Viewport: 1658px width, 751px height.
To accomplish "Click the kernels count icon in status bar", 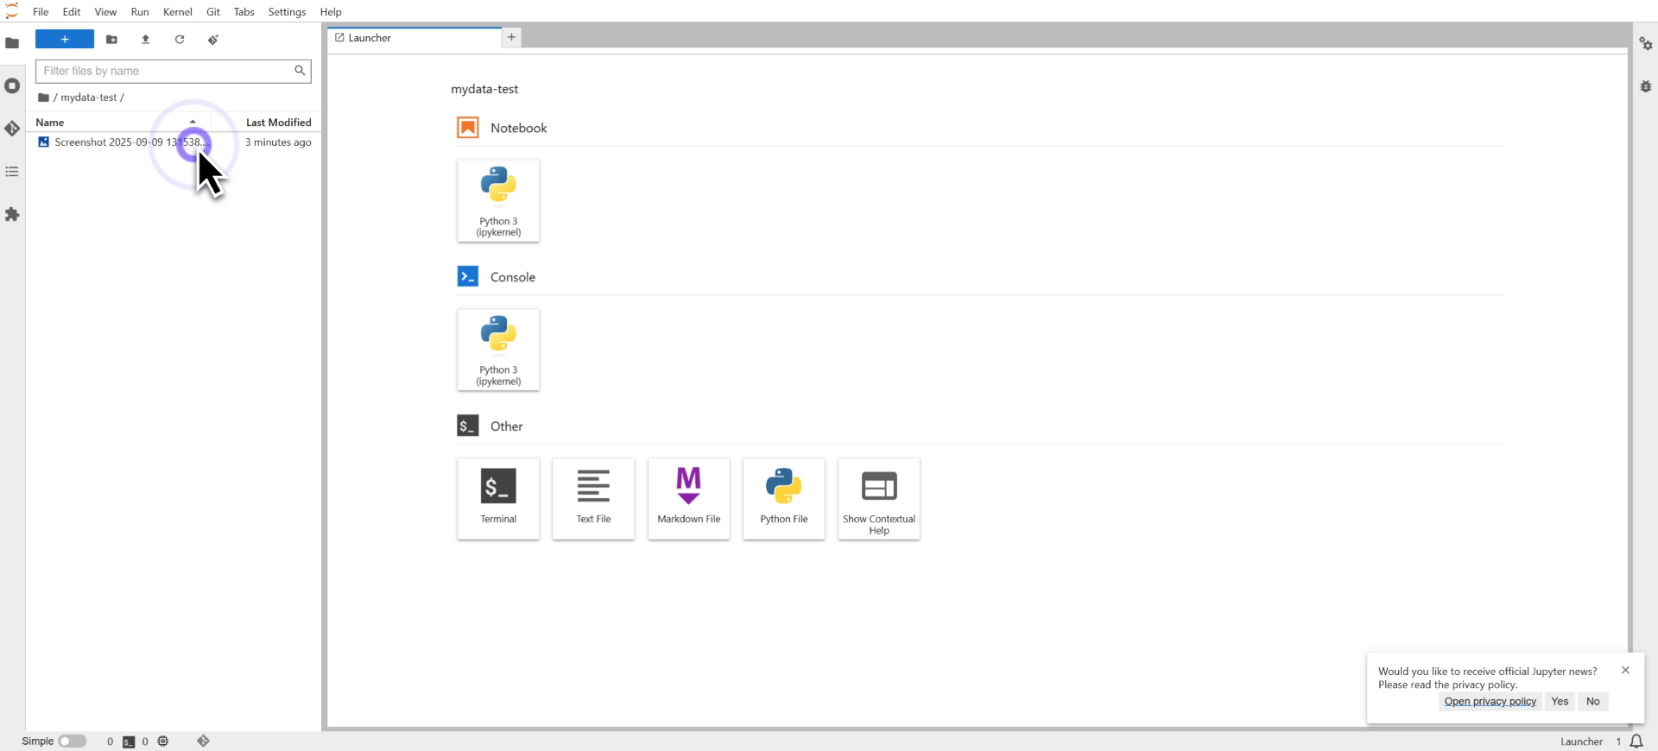I will 163,742.
